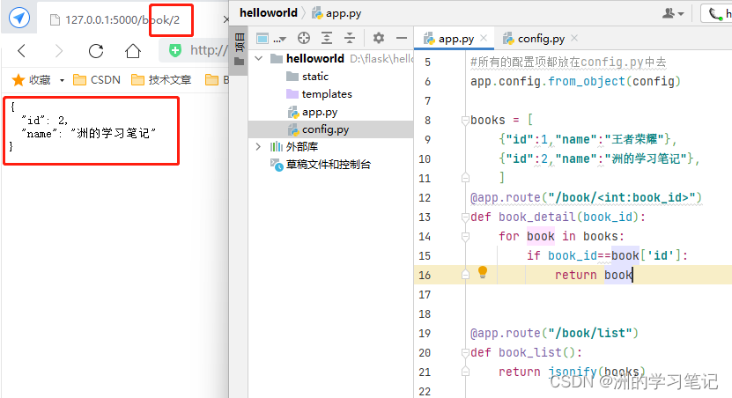Click the yellow lightbulb intention icon on line 16

[483, 272]
